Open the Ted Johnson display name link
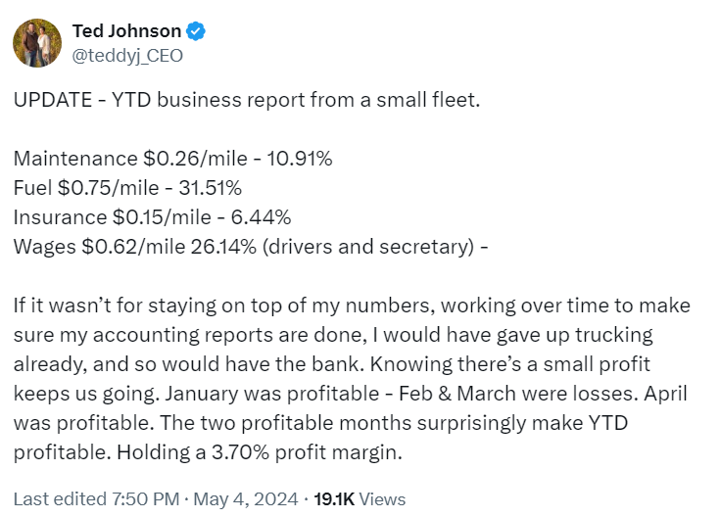 pos(126,31)
